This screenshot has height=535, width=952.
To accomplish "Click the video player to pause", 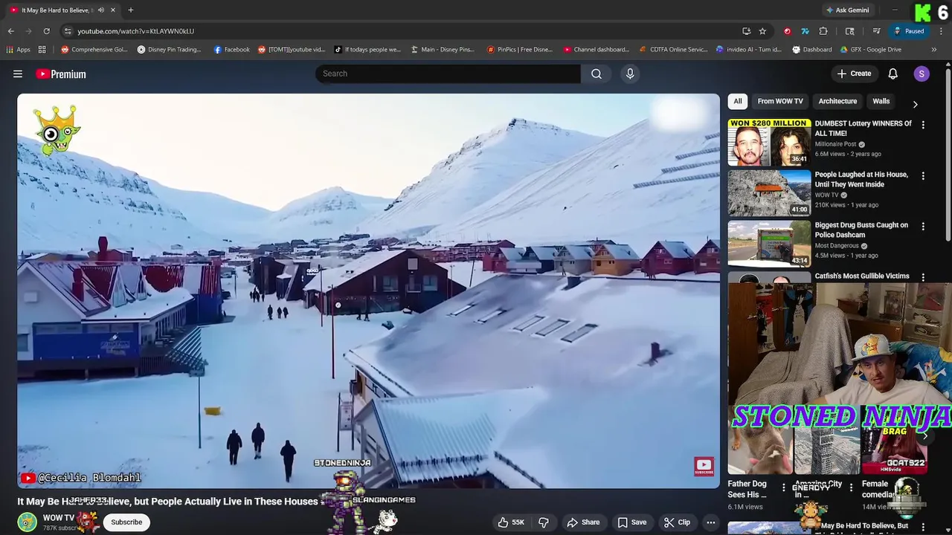I will pyautogui.click(x=369, y=291).
